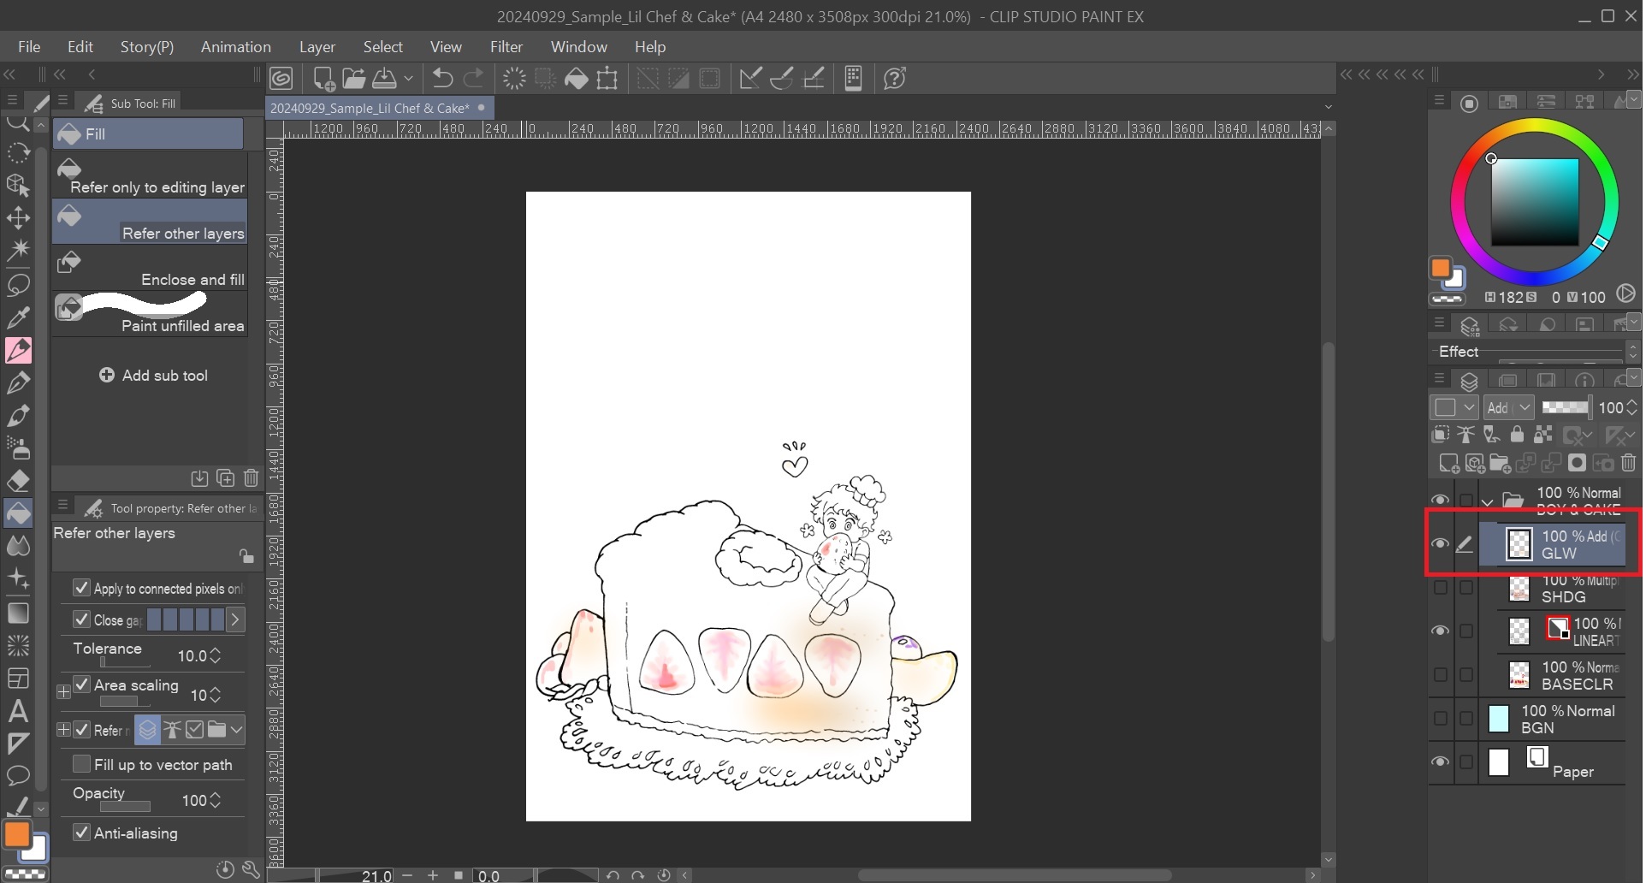Open the Filter menu

tap(506, 47)
